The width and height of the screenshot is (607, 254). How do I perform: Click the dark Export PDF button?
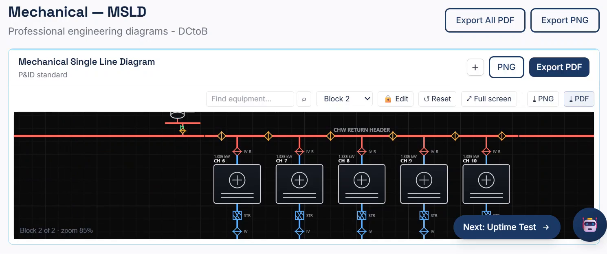point(559,67)
